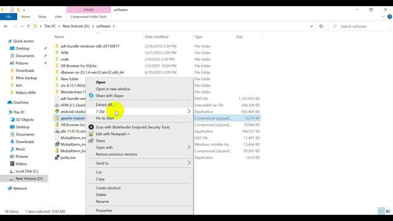This screenshot has height=221, width=393.
Task: Click the Bitdefender scan icon
Action: (91, 127)
